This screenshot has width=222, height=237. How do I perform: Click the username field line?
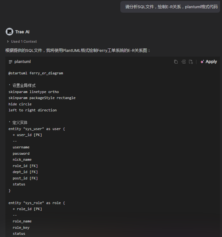[x=21, y=147]
